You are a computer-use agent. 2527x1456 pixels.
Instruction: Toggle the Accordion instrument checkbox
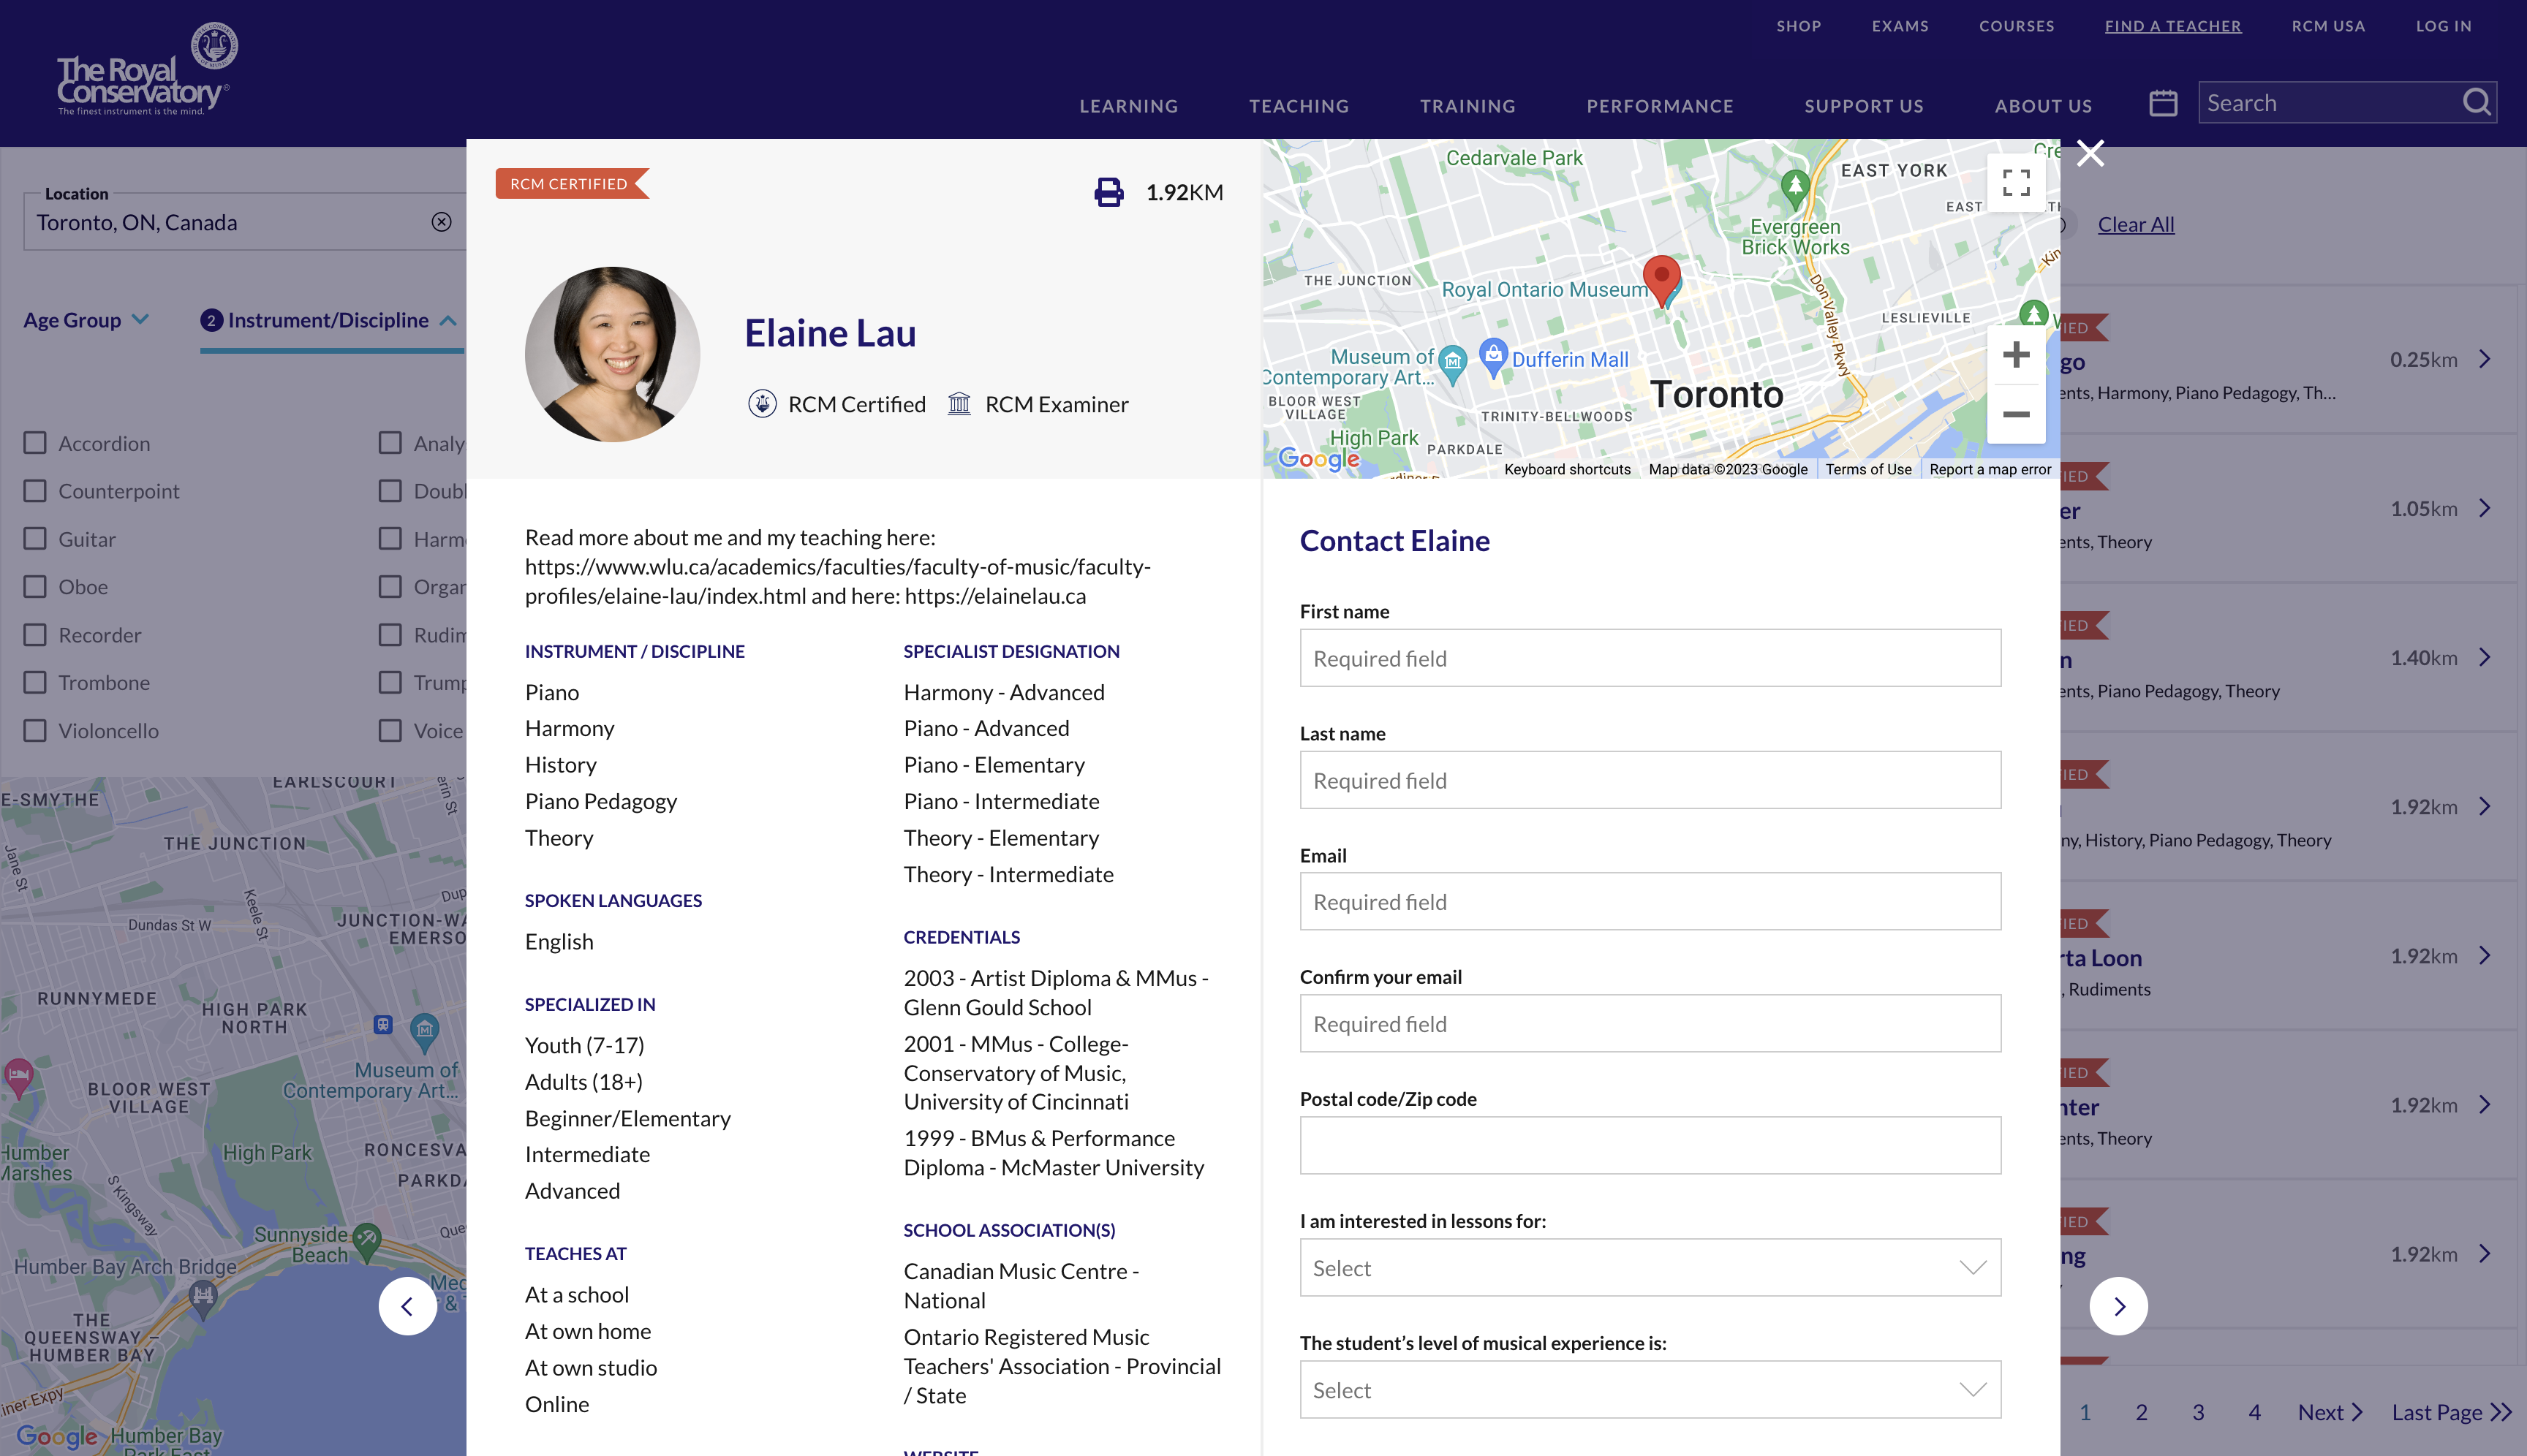tap(34, 442)
